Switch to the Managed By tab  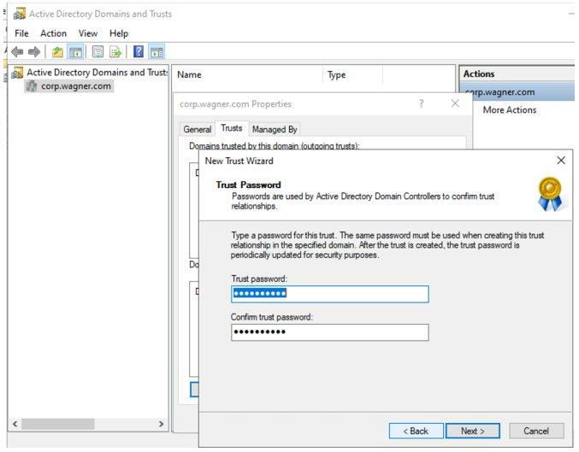[275, 129]
